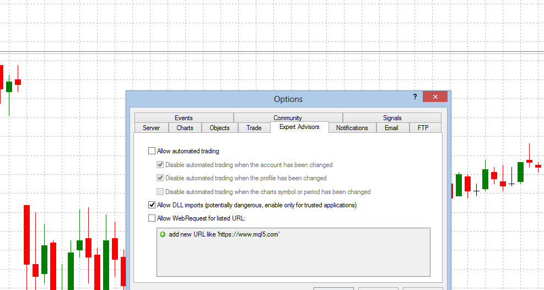
Task: Enable Allow automated trading checkbox
Action: (x=152, y=151)
